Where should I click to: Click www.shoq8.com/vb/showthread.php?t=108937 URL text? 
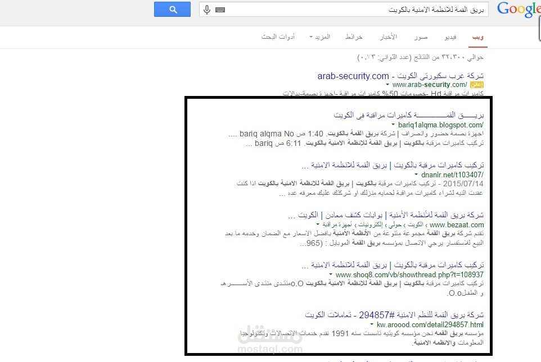pos(409,275)
